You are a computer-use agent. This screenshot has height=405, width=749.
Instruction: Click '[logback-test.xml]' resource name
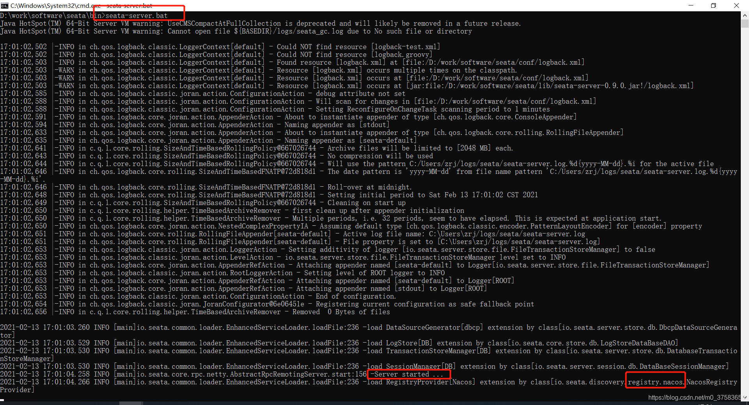406,47
